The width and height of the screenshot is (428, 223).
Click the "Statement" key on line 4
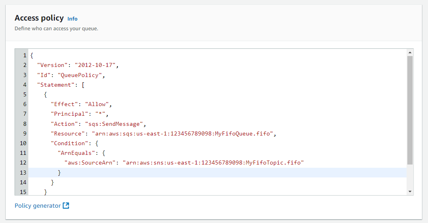tap(56, 85)
